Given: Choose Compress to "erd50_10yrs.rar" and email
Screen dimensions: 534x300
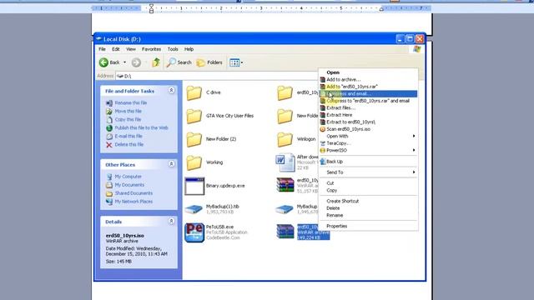Looking at the screenshot, I should pos(368,101).
